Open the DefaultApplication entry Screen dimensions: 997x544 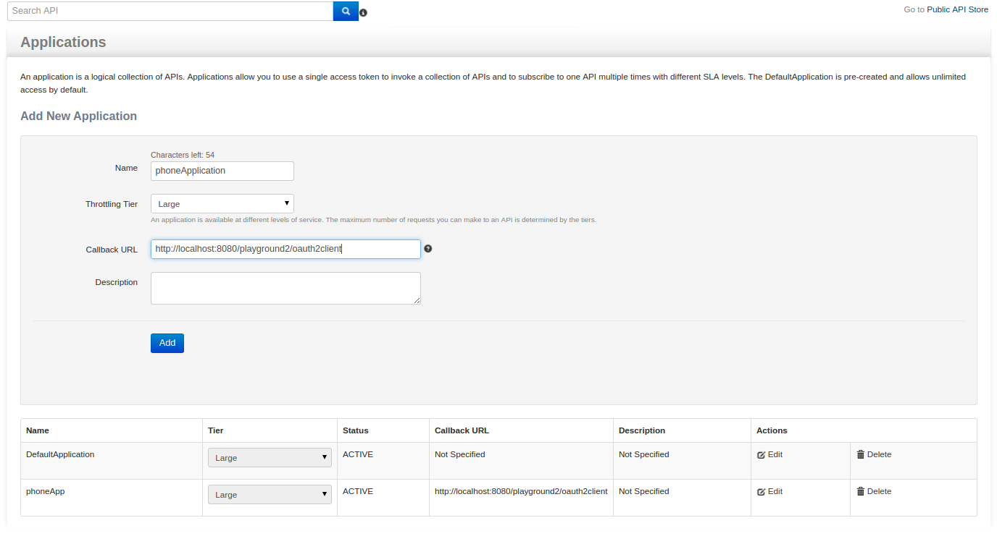pyautogui.click(x=59, y=454)
